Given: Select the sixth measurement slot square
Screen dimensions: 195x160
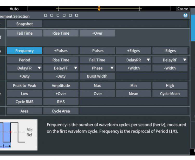Looking at the screenshot, I should pos(77,15).
